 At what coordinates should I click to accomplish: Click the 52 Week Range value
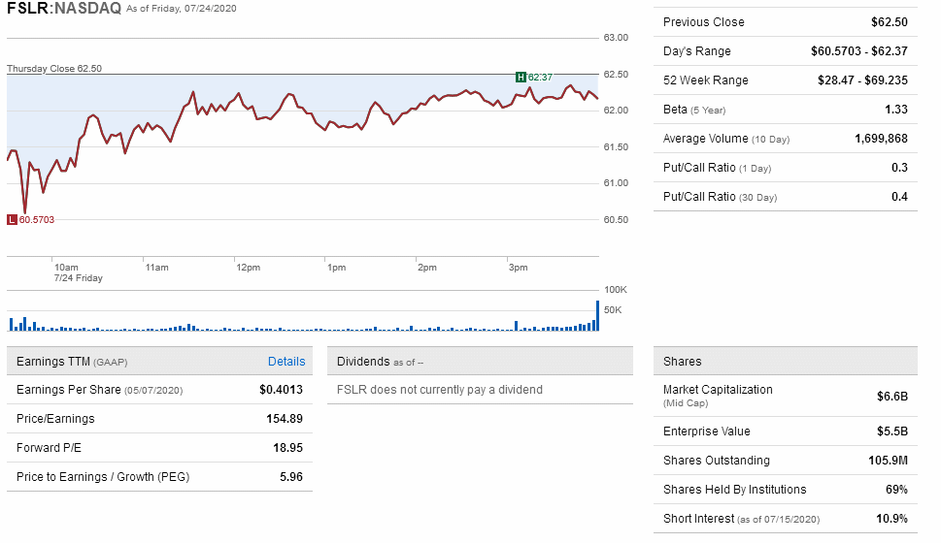click(x=863, y=80)
